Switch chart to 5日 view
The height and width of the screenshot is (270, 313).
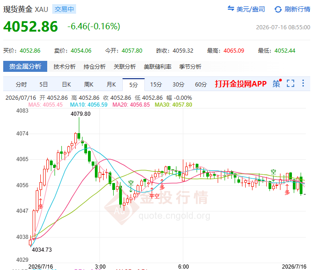pyautogui.click(x=44, y=85)
